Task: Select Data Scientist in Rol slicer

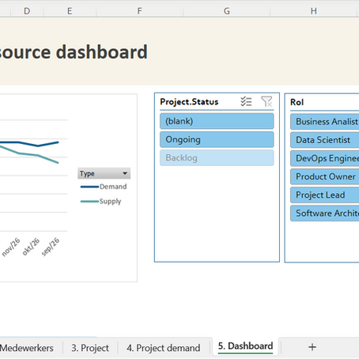Action: click(325, 140)
